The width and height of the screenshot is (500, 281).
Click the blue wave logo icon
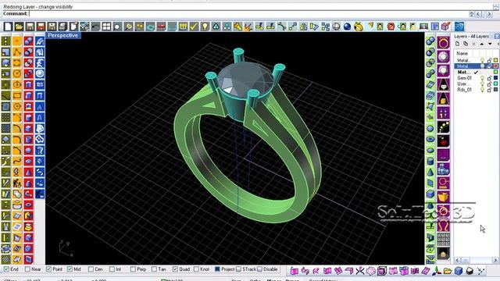click(x=459, y=27)
